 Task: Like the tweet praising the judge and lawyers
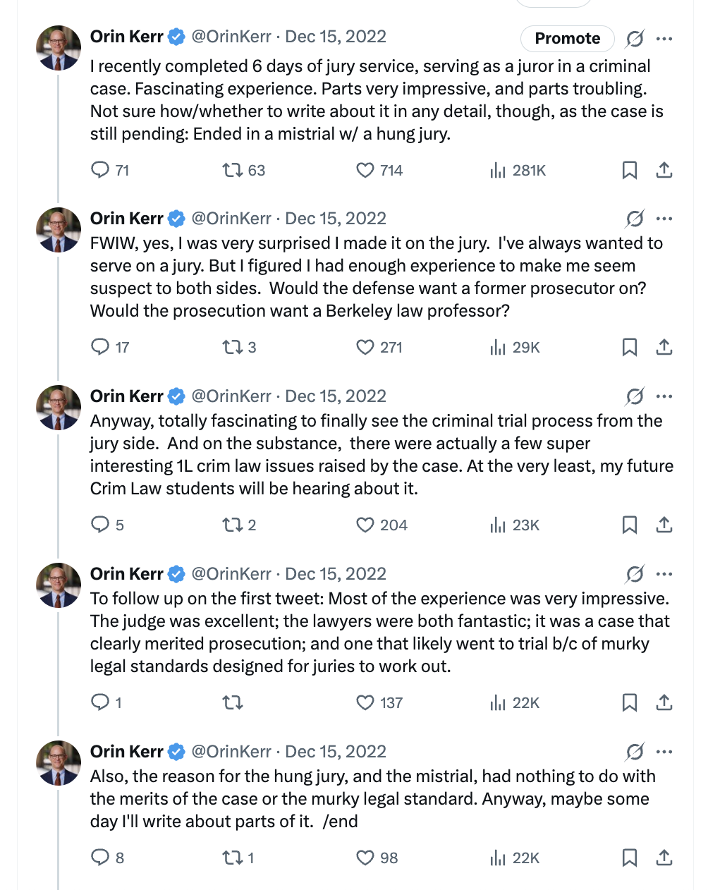(x=365, y=702)
